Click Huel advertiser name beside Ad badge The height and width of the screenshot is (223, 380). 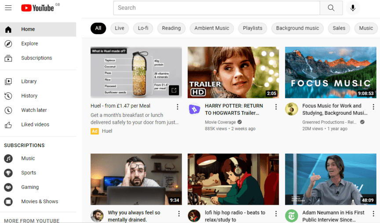point(107,131)
